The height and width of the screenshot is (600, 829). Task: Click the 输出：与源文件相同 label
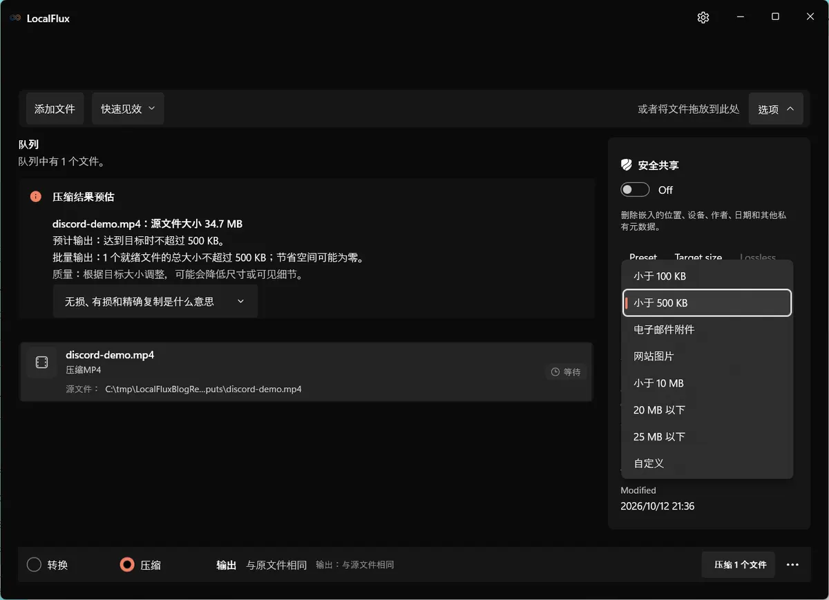(x=355, y=565)
